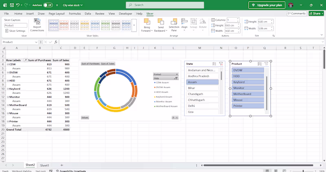Switch to the Data tab

point(88,13)
